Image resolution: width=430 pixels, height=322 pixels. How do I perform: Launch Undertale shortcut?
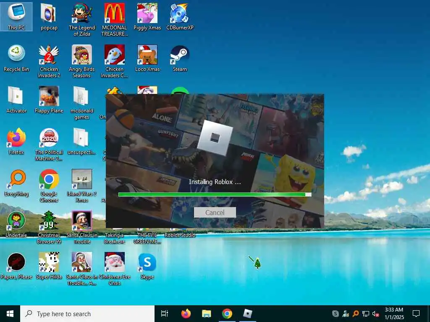[16, 225]
